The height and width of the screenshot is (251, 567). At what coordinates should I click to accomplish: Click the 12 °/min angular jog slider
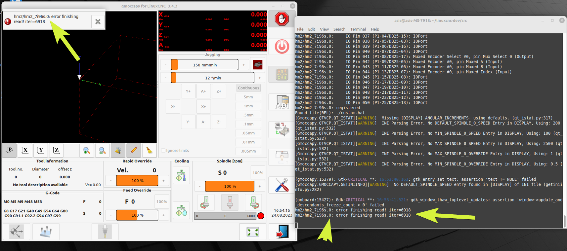click(212, 78)
